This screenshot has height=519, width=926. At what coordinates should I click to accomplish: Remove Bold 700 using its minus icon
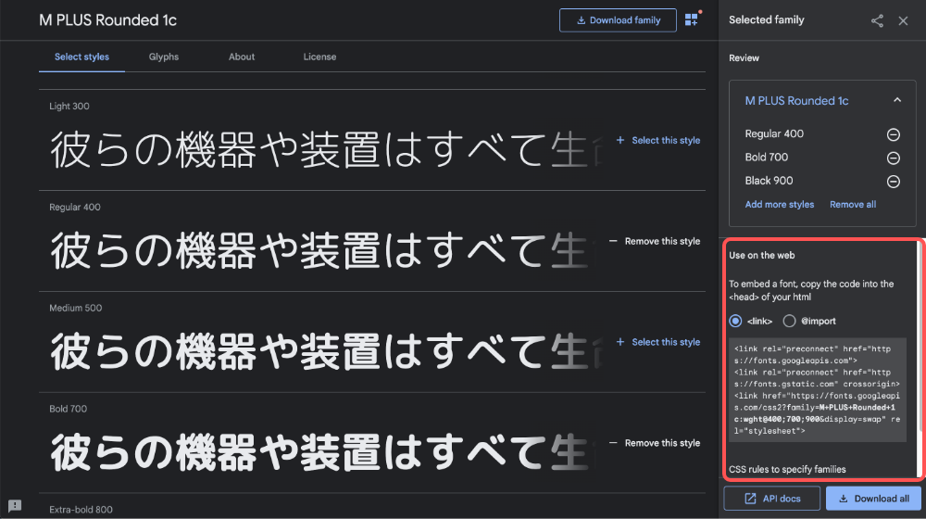coord(893,158)
